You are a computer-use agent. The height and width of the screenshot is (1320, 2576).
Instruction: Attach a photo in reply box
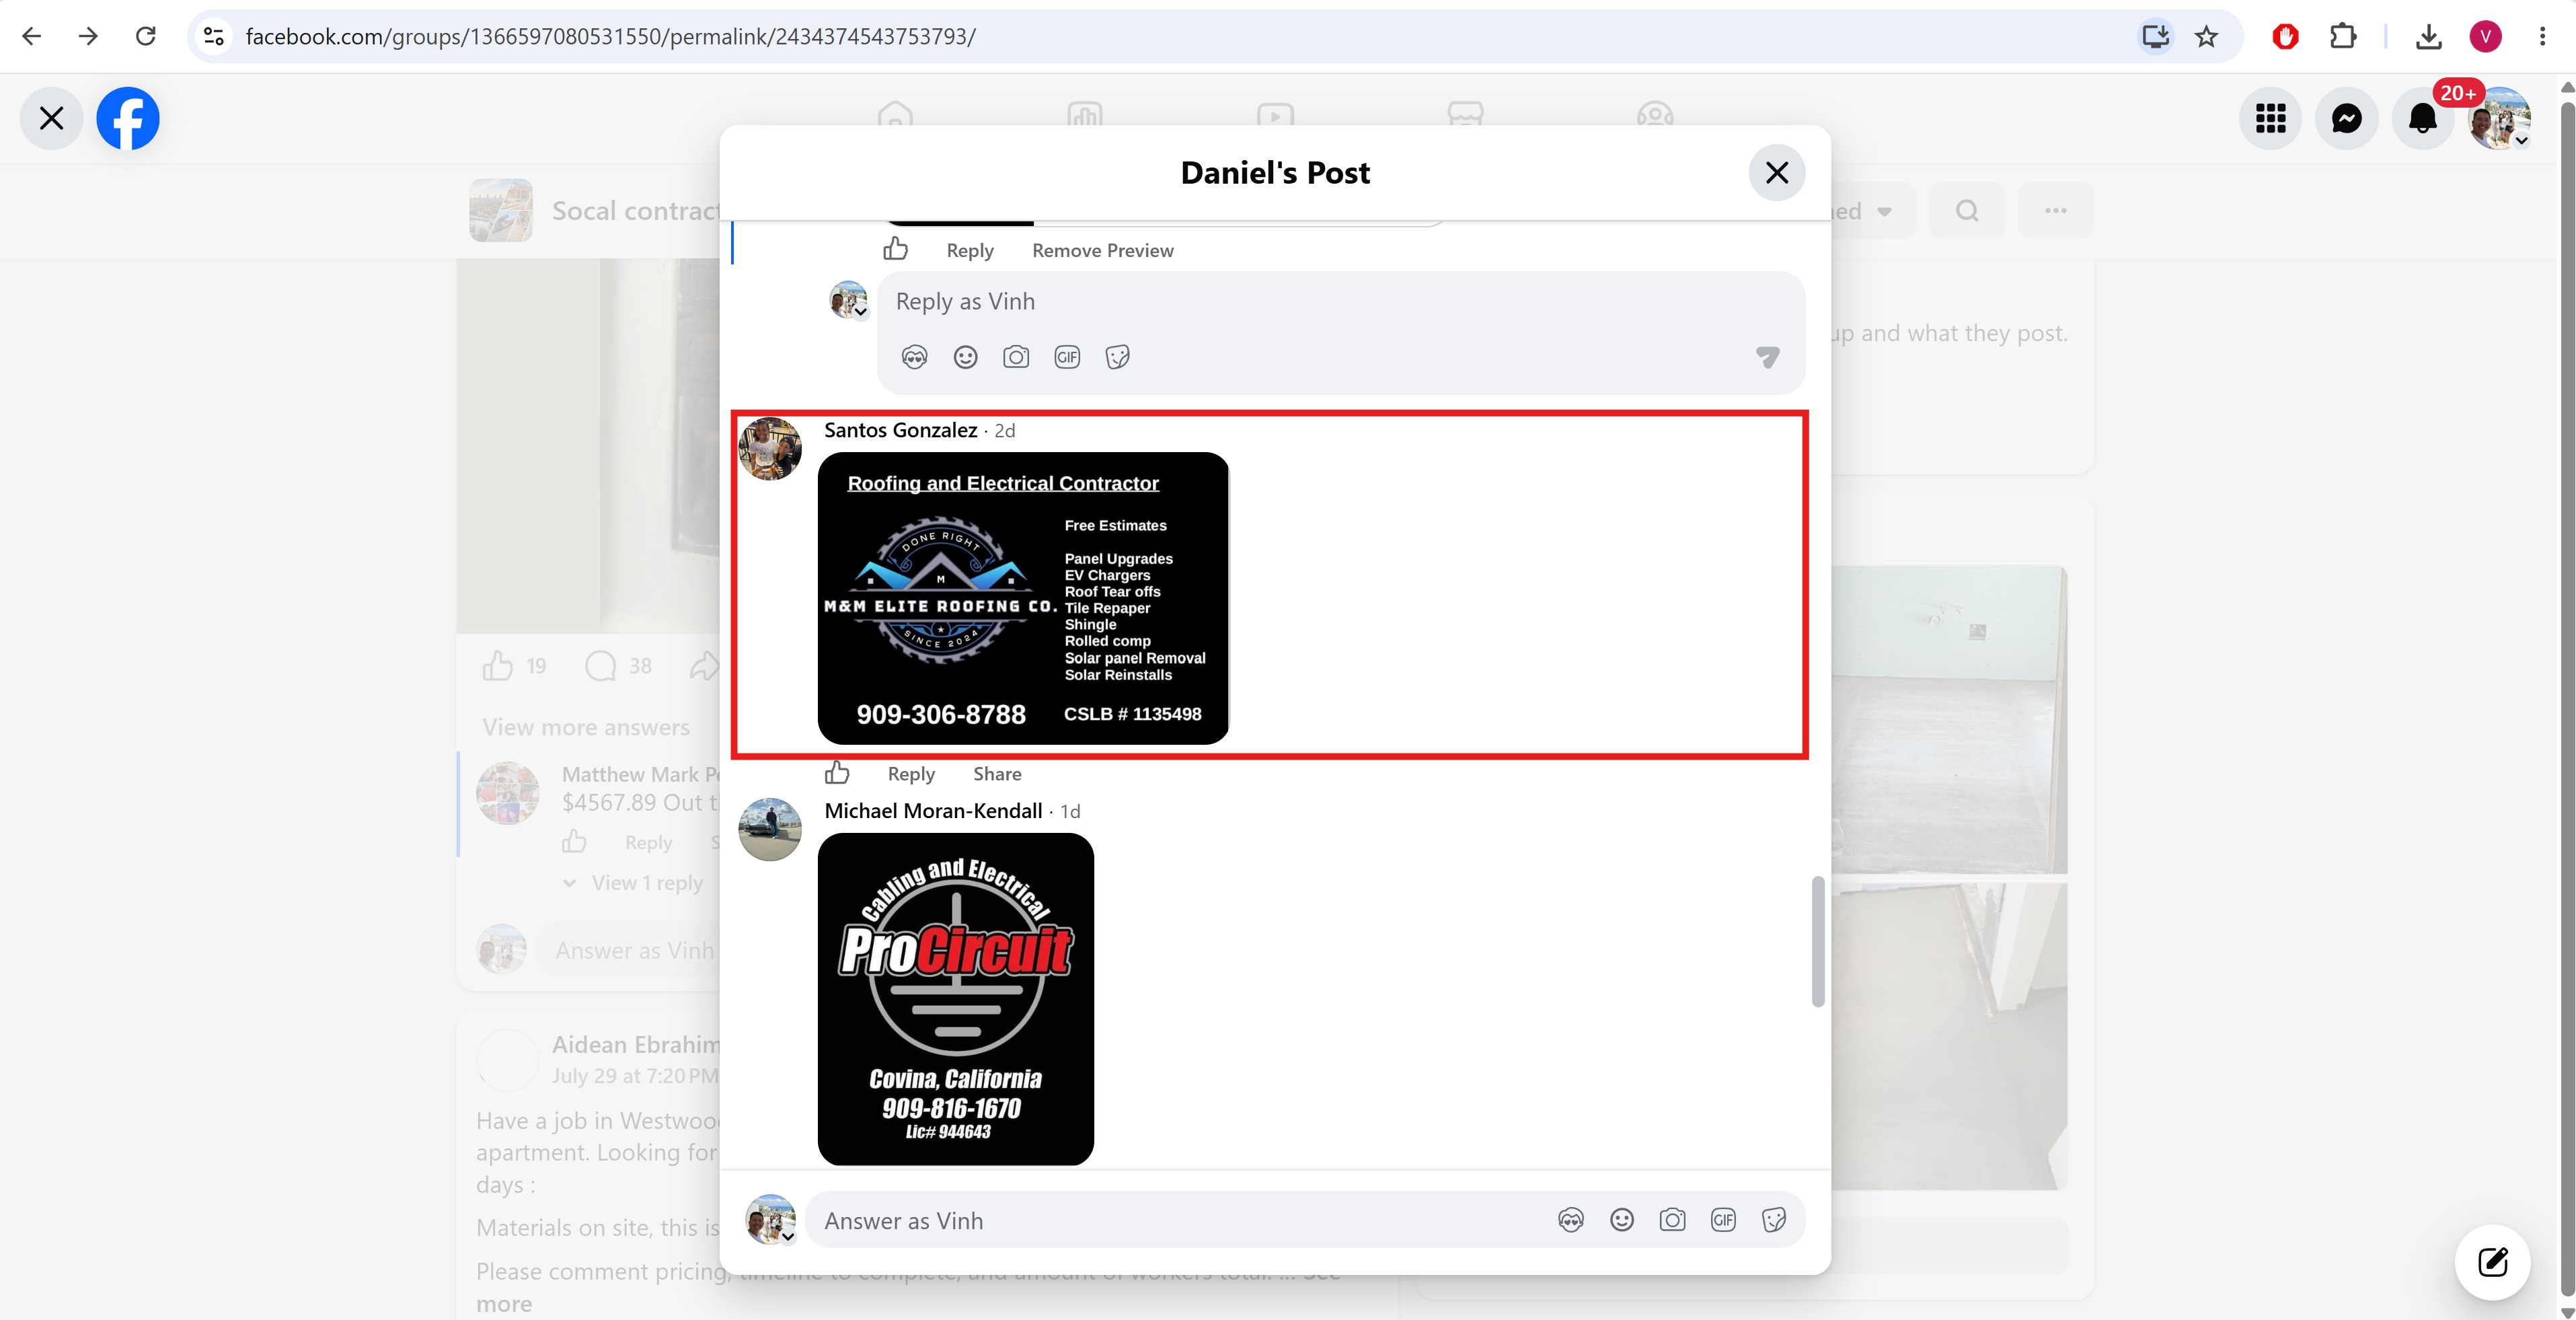(1016, 357)
